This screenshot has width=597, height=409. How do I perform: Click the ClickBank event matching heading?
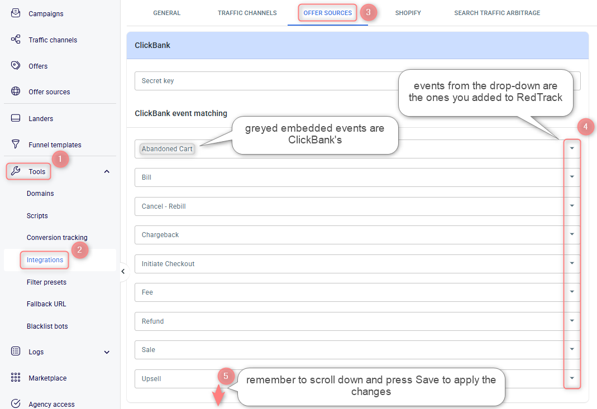point(181,113)
